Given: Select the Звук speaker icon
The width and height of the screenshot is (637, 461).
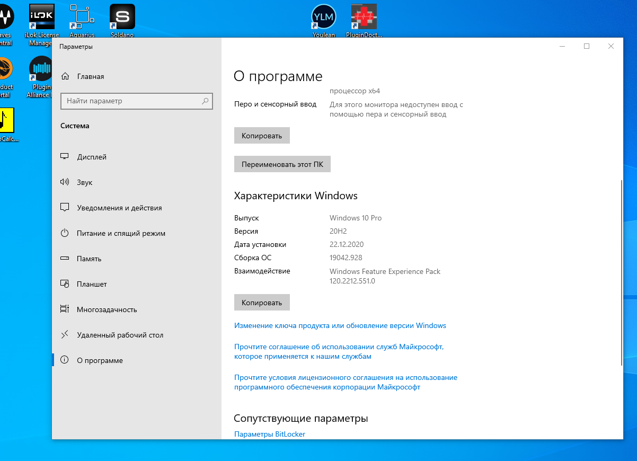Looking at the screenshot, I should point(65,182).
